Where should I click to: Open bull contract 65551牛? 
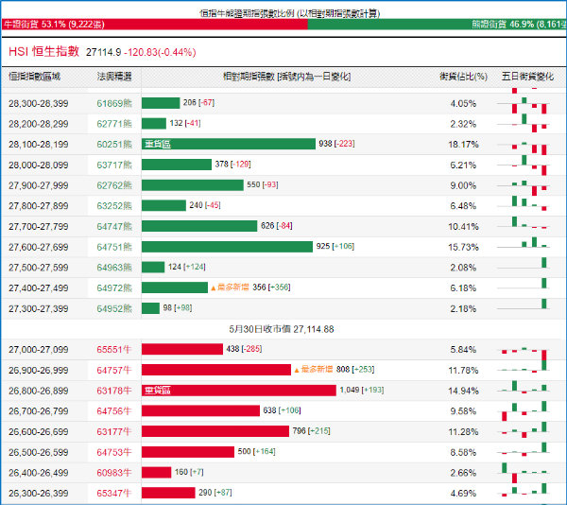pos(114,350)
